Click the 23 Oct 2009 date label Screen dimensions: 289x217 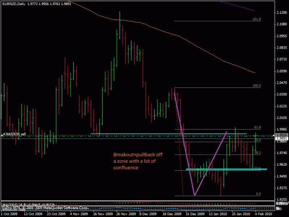(56, 214)
